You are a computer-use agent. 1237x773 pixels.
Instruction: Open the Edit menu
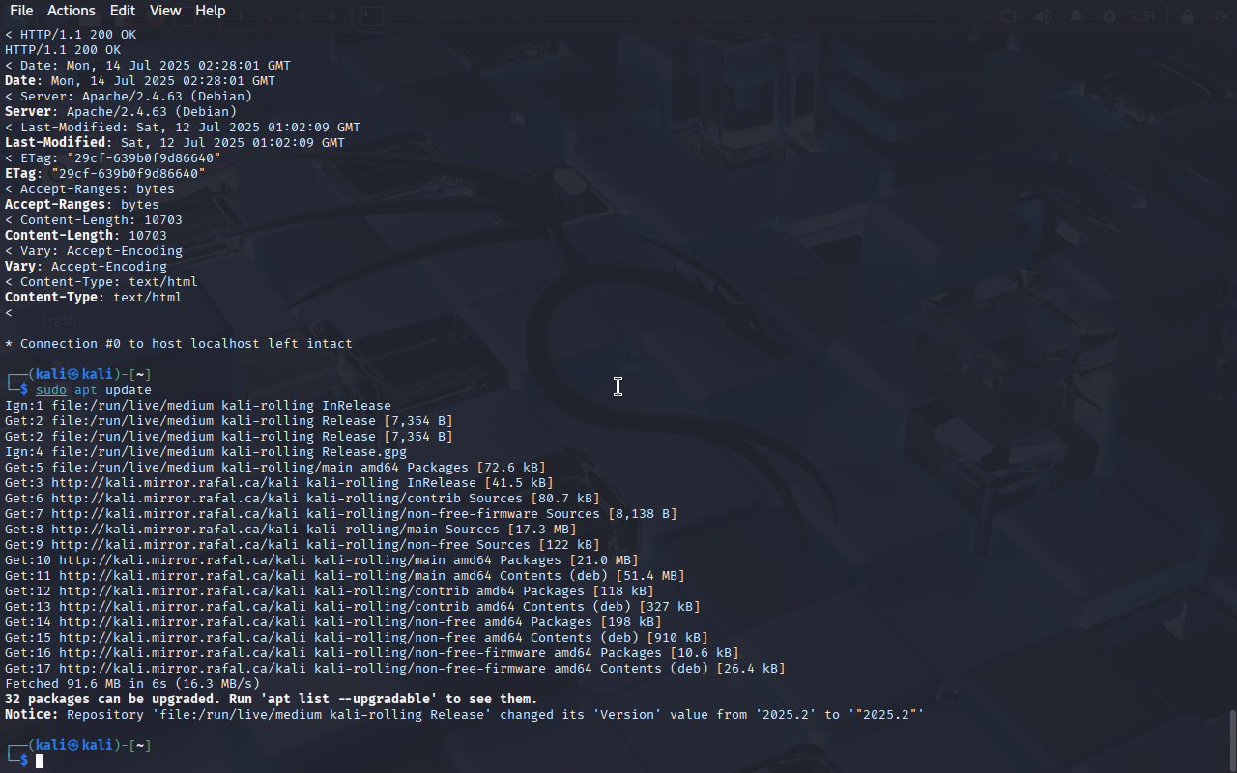click(123, 11)
